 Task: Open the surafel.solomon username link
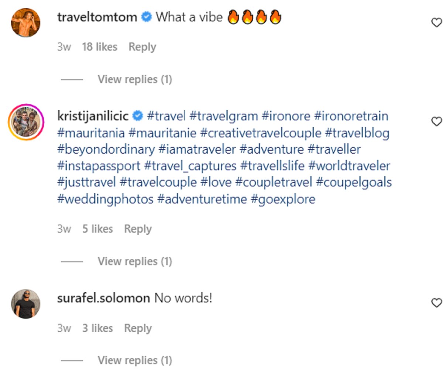[103, 298]
